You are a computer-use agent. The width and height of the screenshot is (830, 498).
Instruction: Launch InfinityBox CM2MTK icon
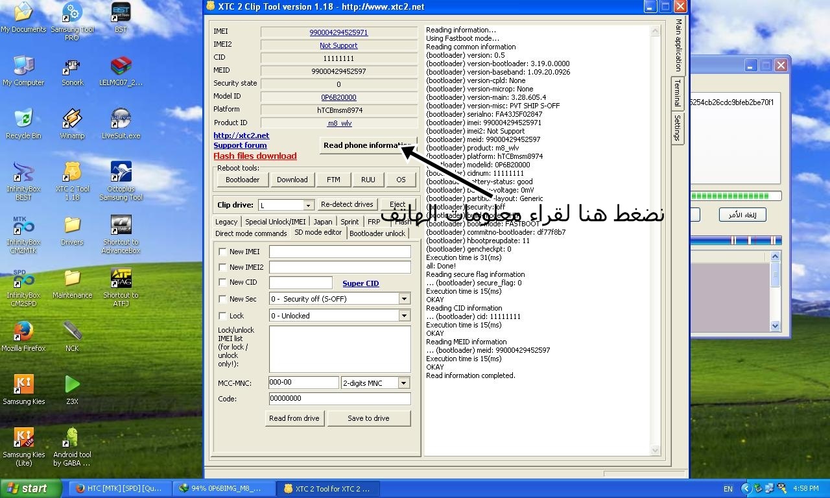click(x=23, y=235)
